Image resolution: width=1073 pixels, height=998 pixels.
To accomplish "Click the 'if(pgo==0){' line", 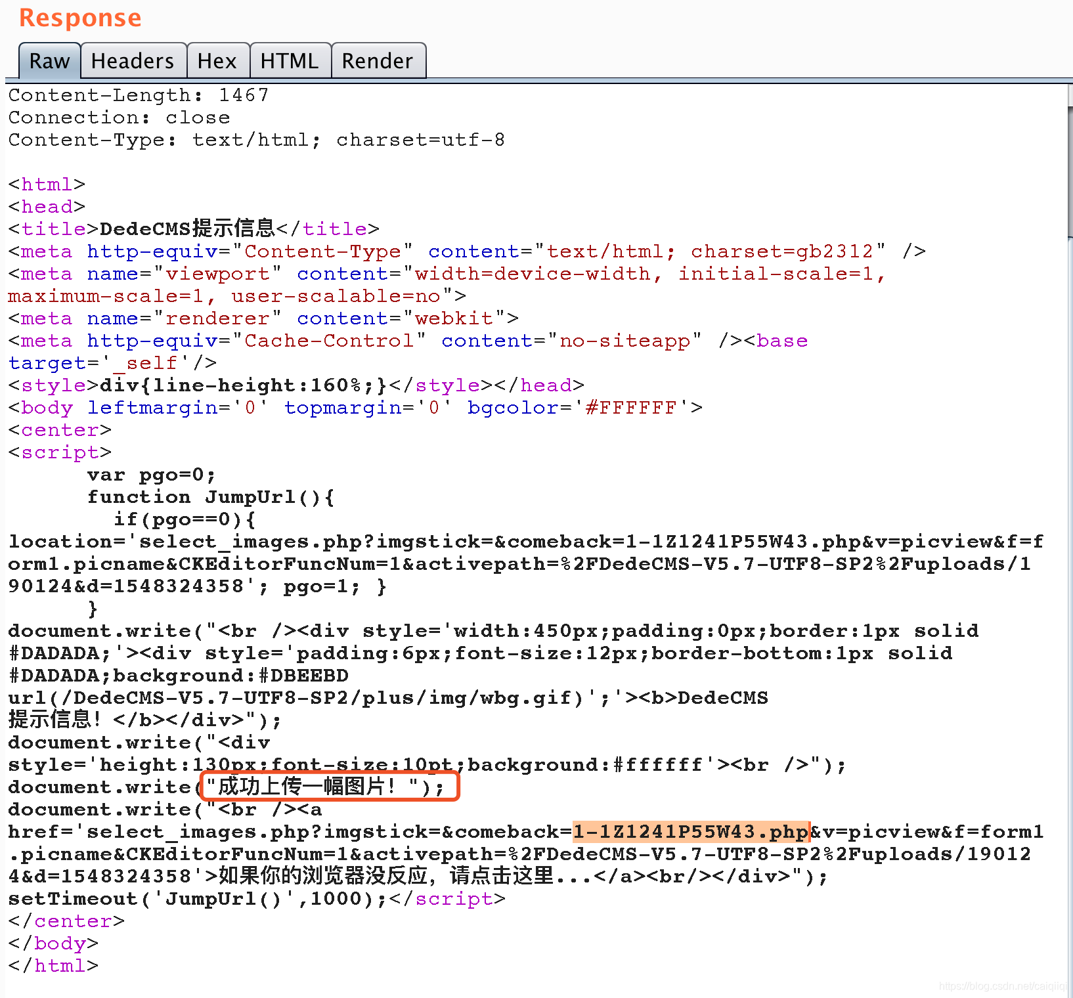I will [185, 519].
